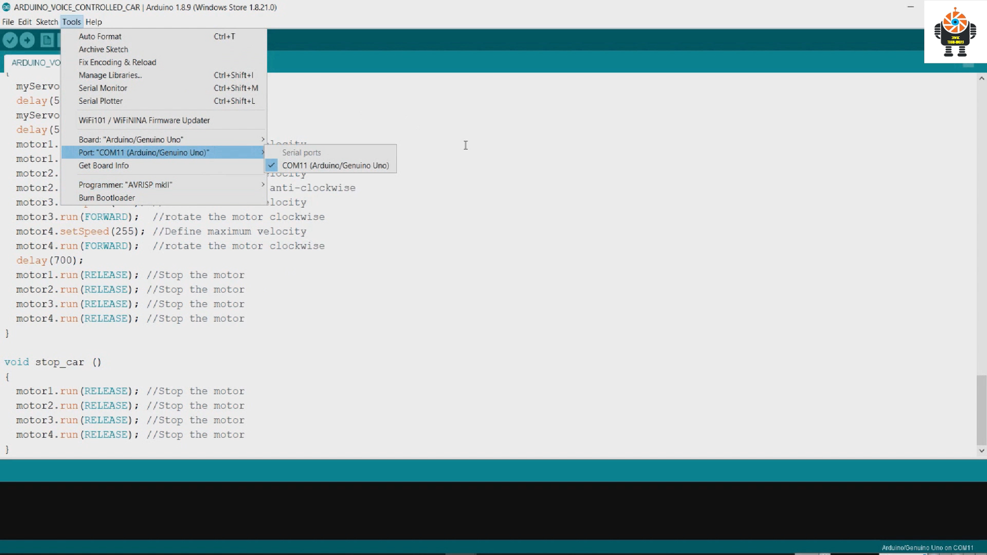Launch Serial Plotter from Tools menu

tap(164, 101)
